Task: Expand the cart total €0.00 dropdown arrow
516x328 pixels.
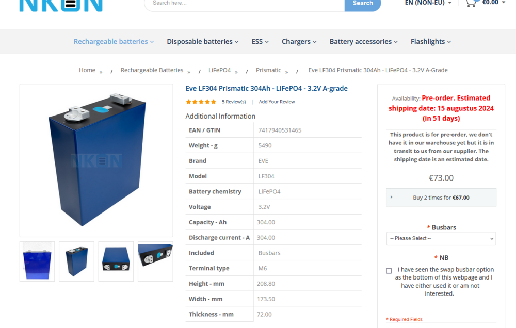Action: coord(503,3)
